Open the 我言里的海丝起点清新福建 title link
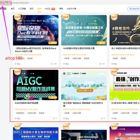Viewport: 140px width, 140px height. (x=83, y=104)
